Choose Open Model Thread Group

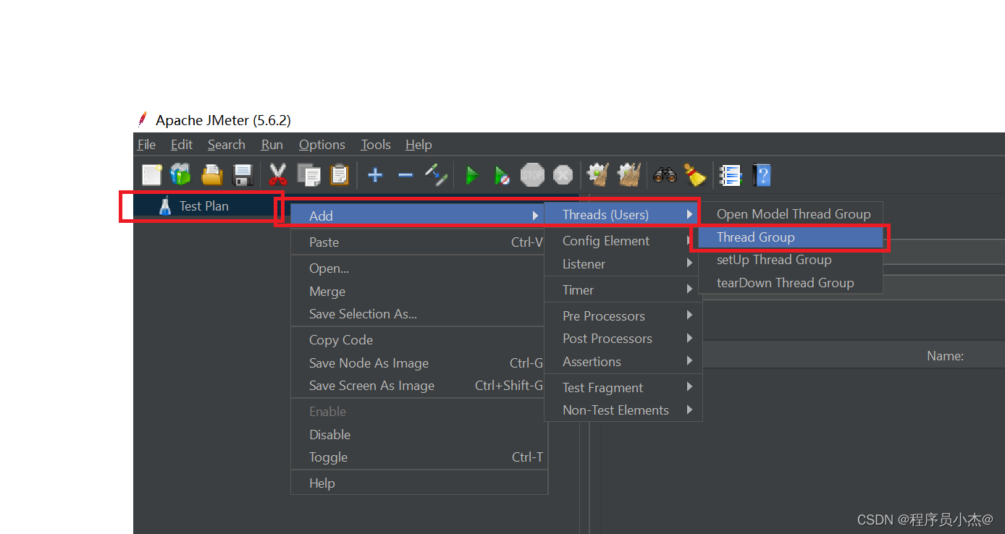(791, 214)
